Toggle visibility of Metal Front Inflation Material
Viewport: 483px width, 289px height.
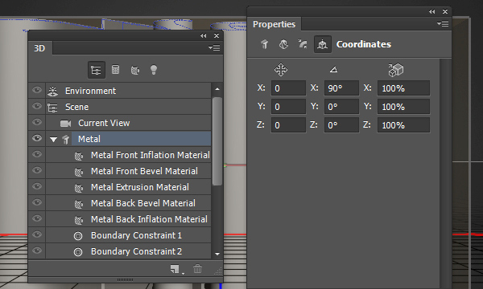tap(37, 154)
